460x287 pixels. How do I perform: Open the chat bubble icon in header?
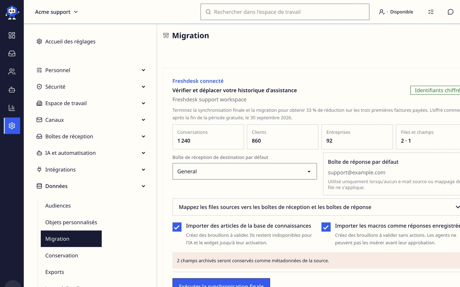(450, 12)
